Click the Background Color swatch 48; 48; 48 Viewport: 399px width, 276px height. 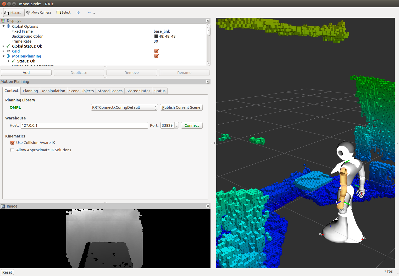pyautogui.click(x=156, y=36)
